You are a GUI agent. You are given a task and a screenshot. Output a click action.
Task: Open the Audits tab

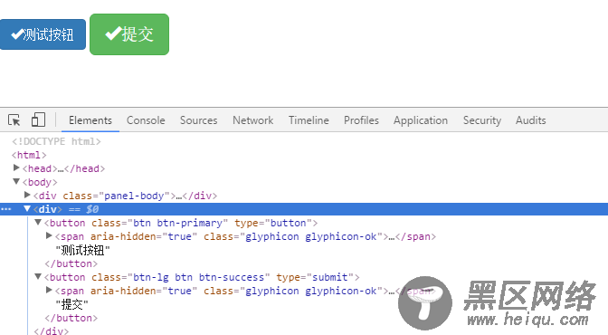point(531,120)
